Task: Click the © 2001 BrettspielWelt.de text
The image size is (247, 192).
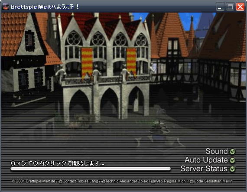Action: click(x=33, y=181)
